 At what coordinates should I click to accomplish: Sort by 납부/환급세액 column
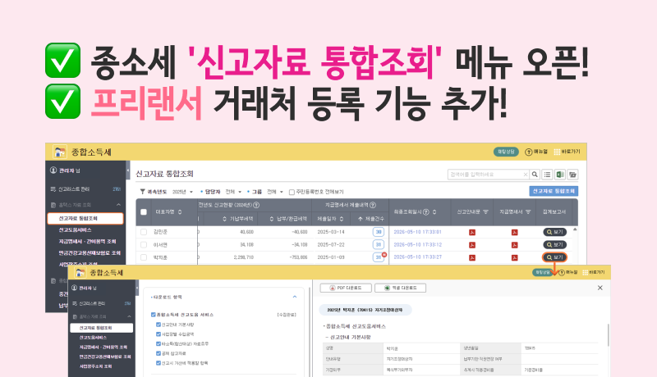click(x=272, y=219)
